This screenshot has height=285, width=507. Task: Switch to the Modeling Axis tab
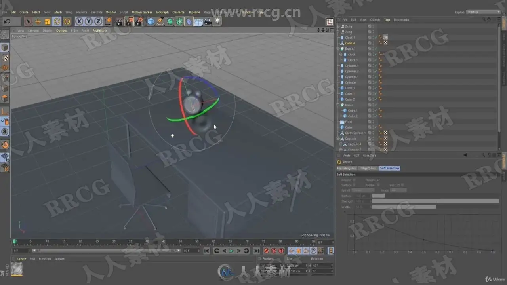347,168
